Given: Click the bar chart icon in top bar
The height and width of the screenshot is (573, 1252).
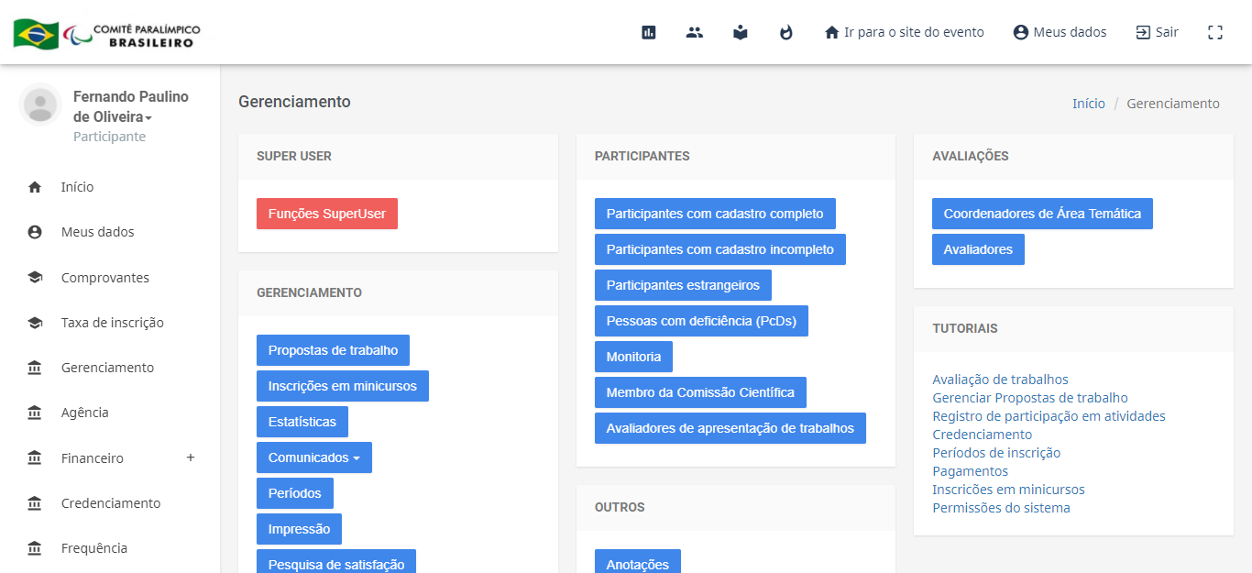Looking at the screenshot, I should (x=649, y=32).
